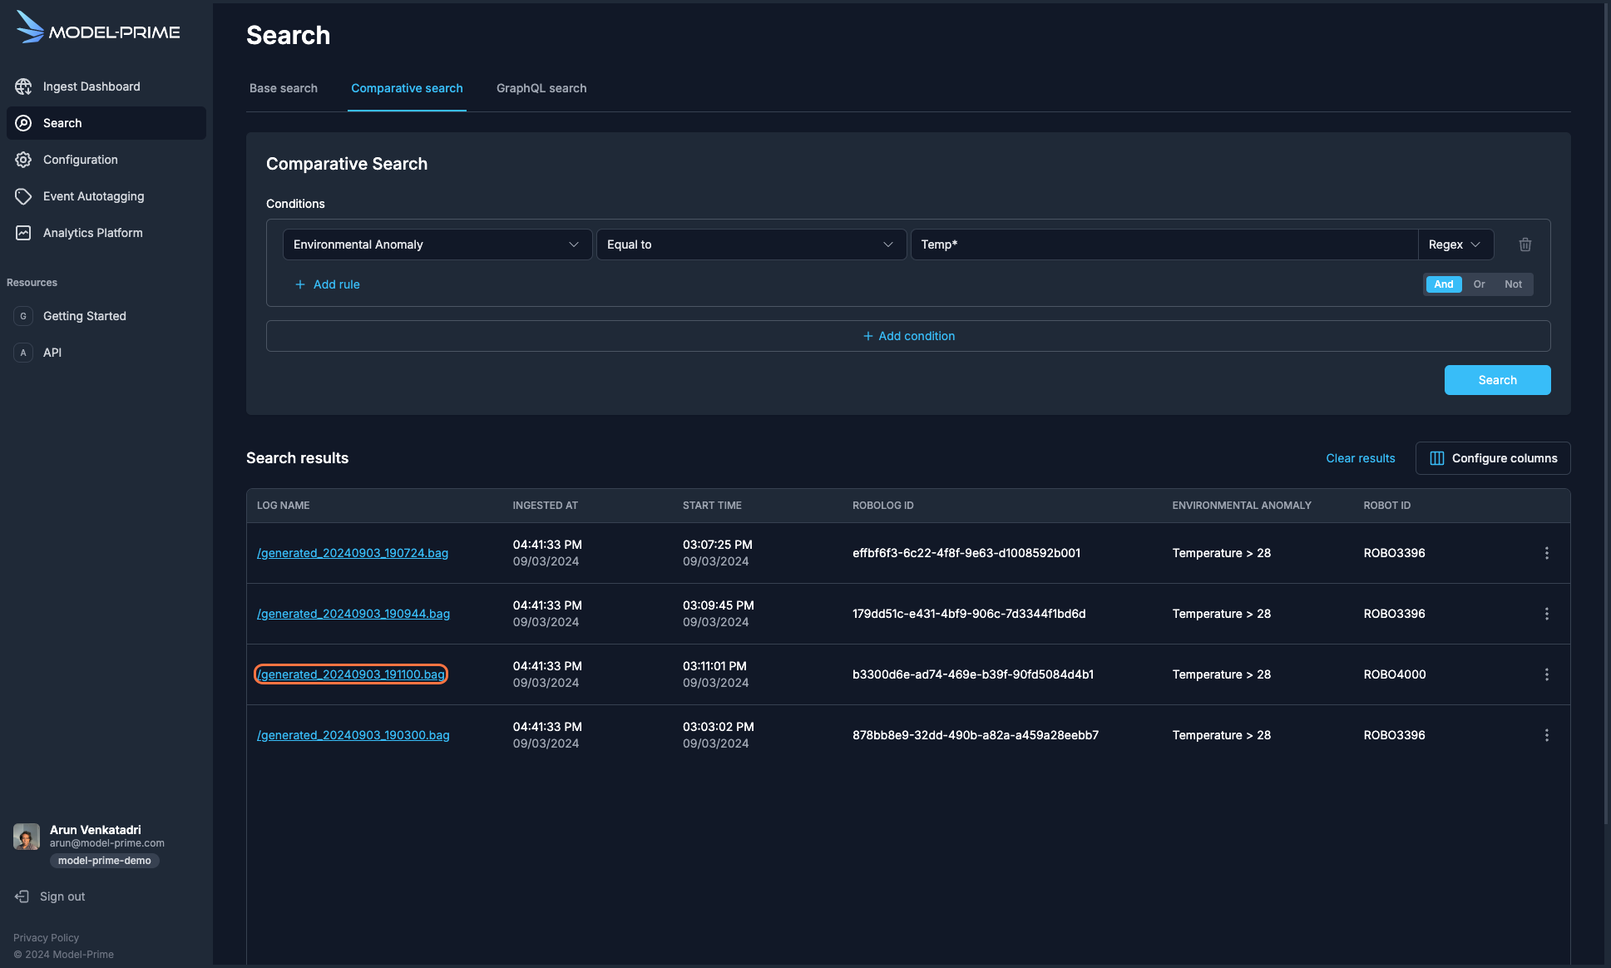This screenshot has height=968, width=1611.
Task: Click the sign out arrow icon
Action: click(x=22, y=896)
